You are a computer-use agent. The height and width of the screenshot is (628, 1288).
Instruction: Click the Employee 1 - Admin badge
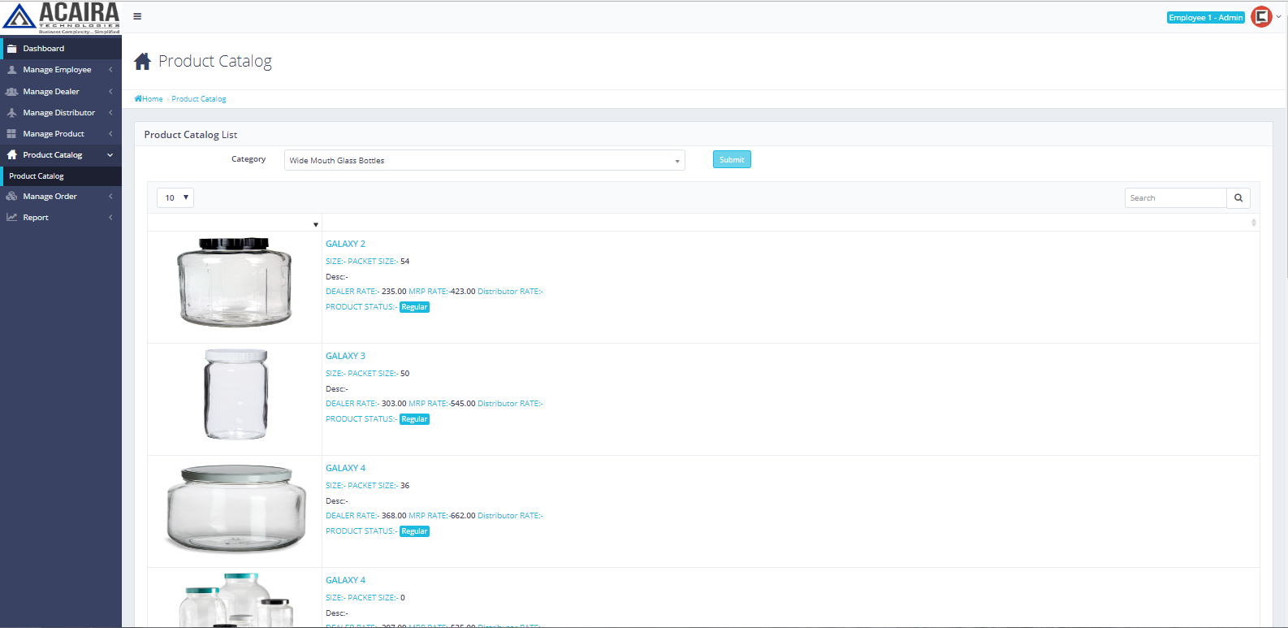[1205, 18]
